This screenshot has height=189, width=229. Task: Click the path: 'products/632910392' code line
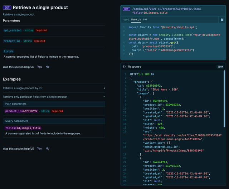153,47
